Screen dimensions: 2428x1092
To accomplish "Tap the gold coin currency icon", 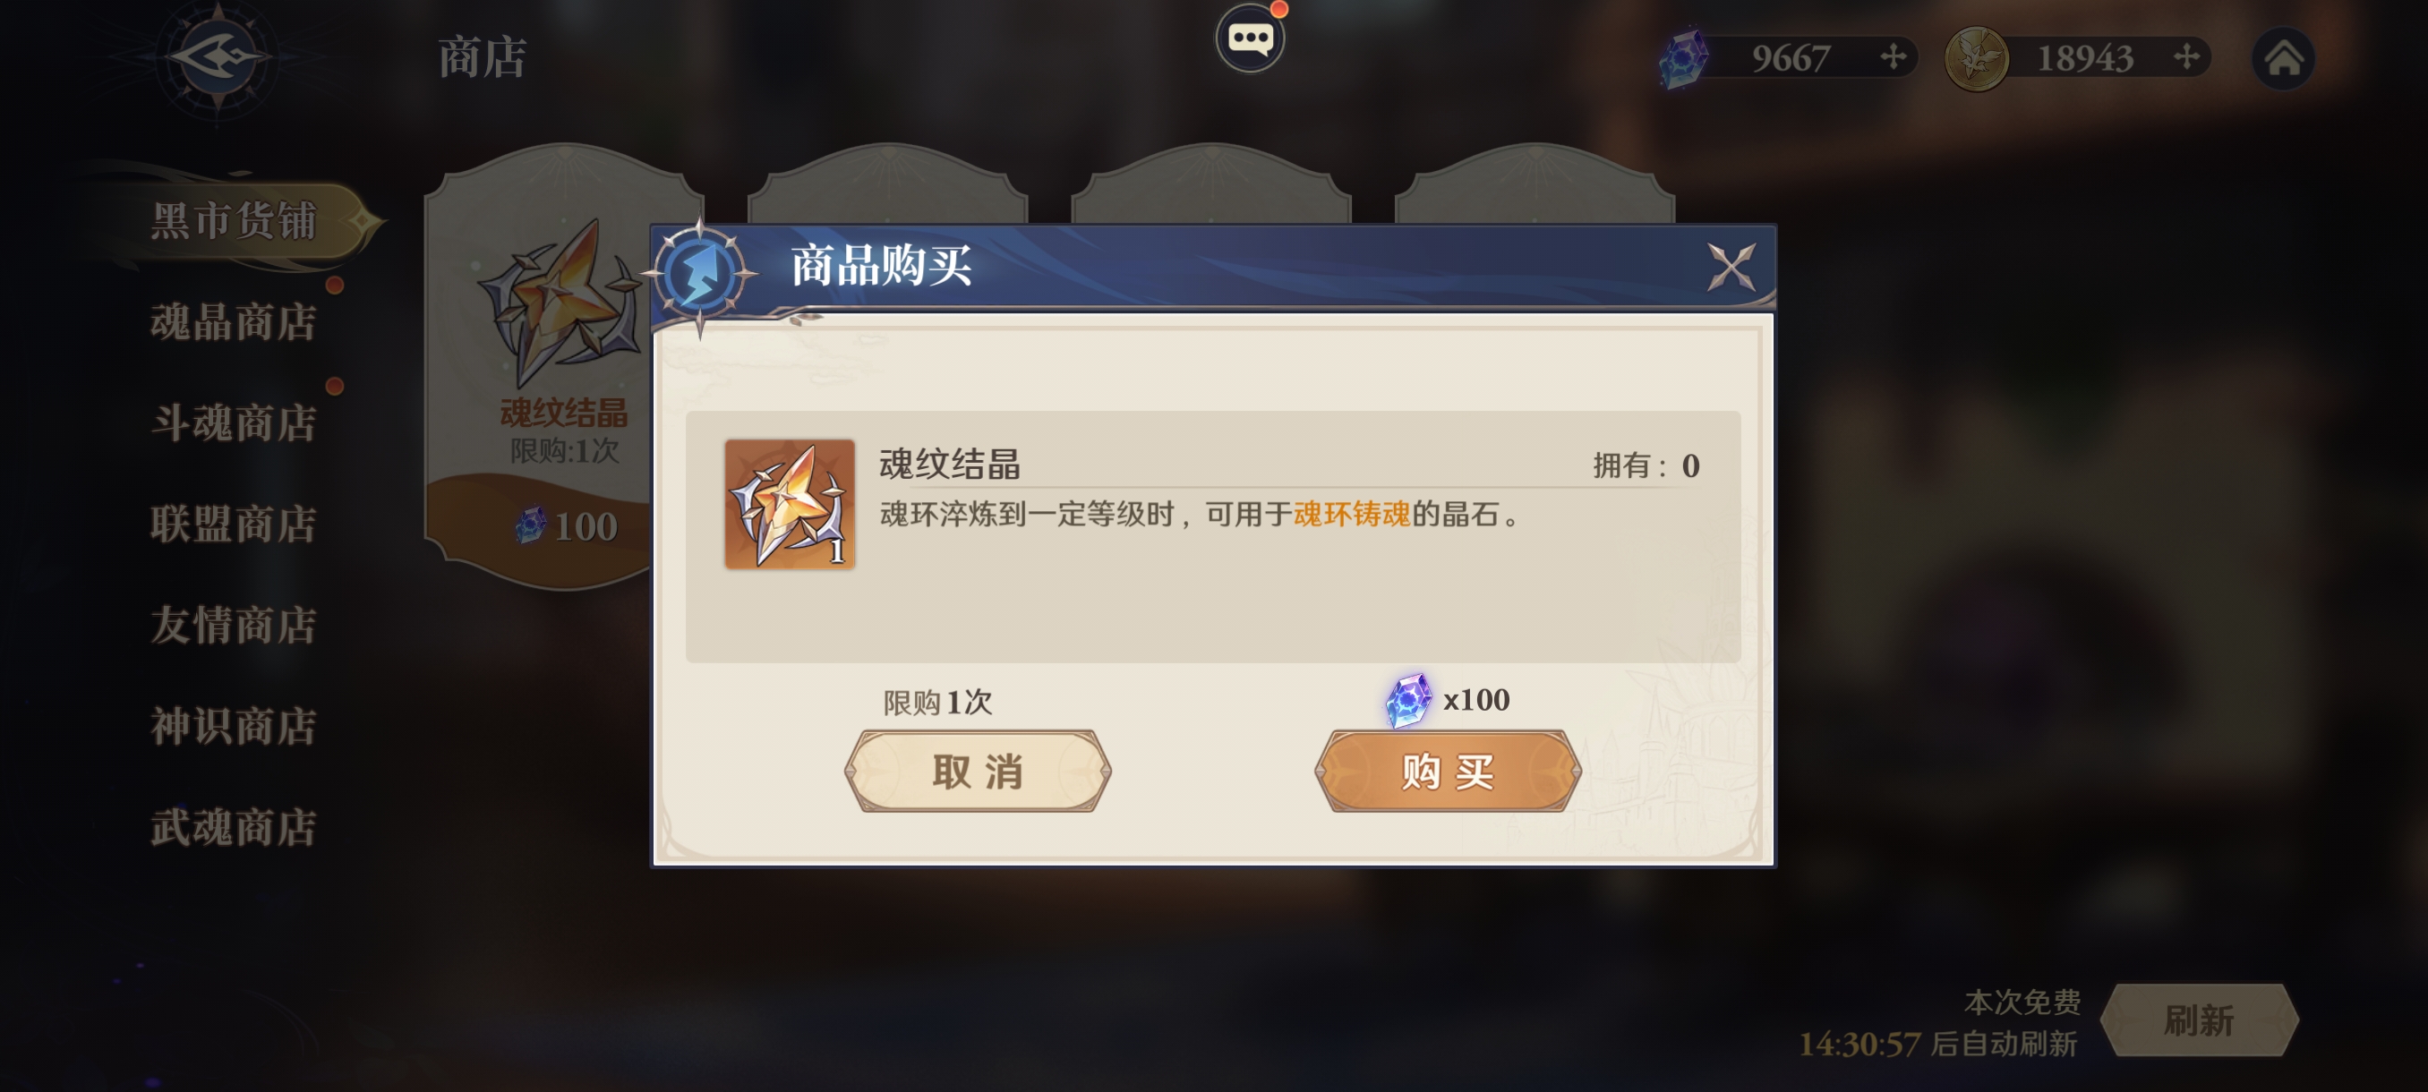I will coord(1977,58).
